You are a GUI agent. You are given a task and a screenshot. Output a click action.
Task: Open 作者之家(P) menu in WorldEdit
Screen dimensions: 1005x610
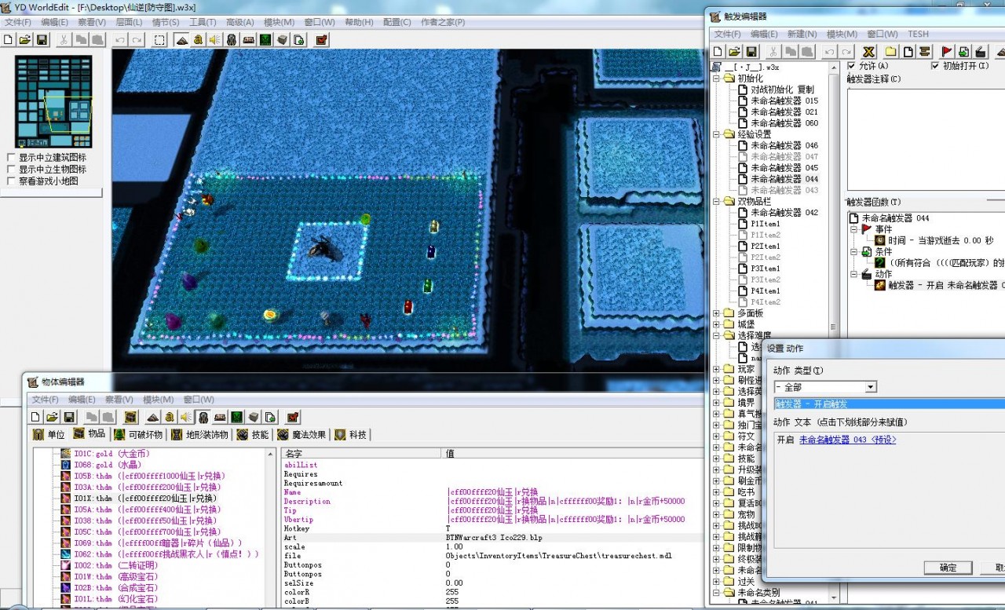[x=443, y=22]
